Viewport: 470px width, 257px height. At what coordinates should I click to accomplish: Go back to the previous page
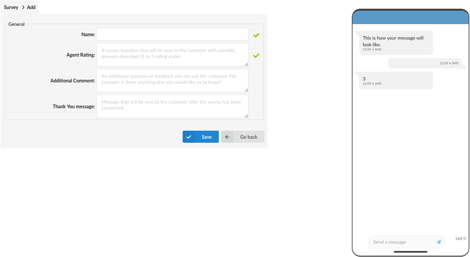243,137
